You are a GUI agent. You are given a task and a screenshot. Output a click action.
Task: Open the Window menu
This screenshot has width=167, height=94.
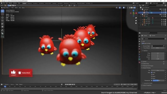(15, 3)
